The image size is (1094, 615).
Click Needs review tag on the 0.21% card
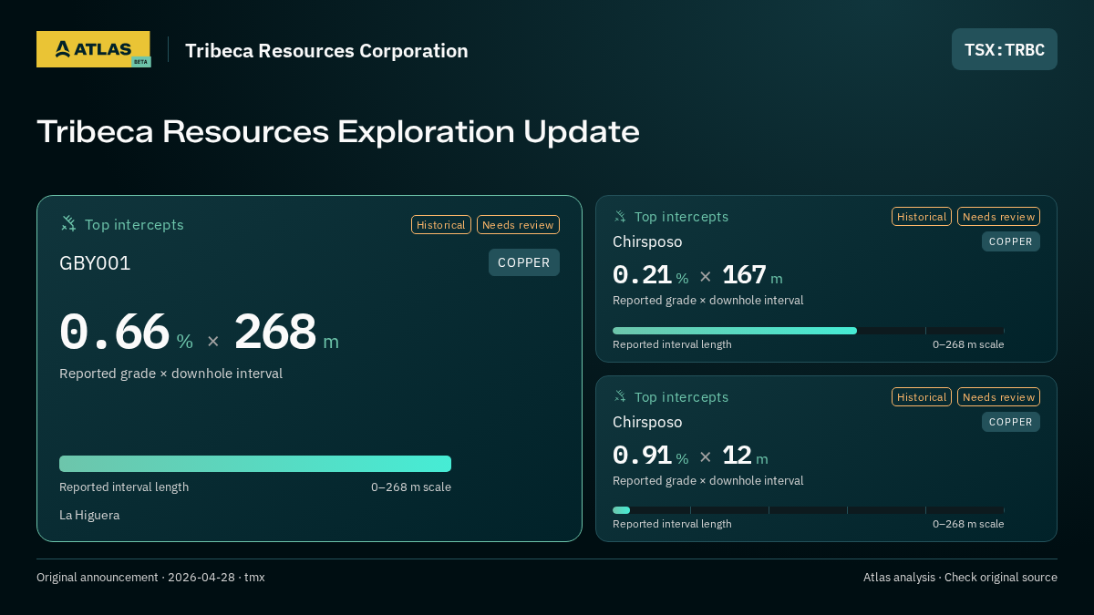coord(998,216)
